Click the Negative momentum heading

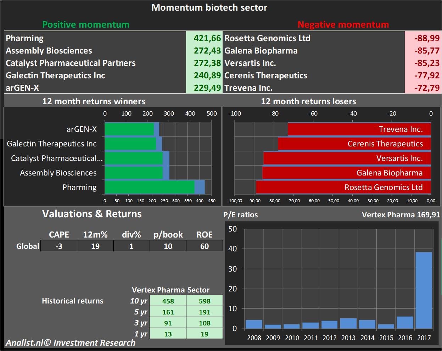[x=343, y=24]
